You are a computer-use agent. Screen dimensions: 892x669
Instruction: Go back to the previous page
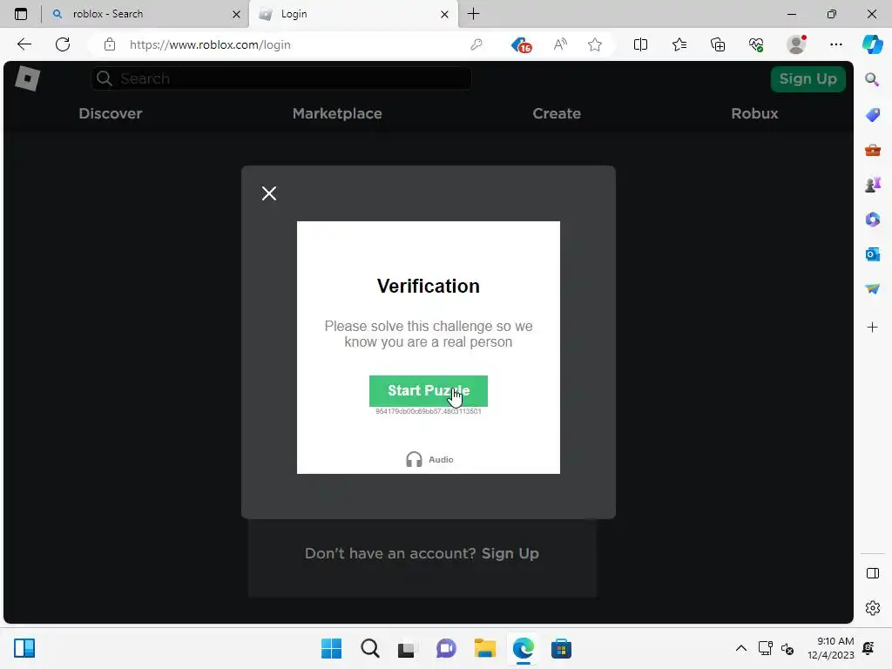coord(24,44)
